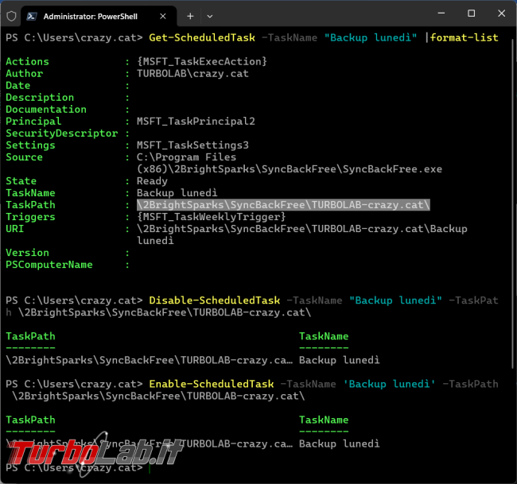517x484 pixels.
Task: Expand the new tab profiles dropdown
Action: tap(210, 16)
